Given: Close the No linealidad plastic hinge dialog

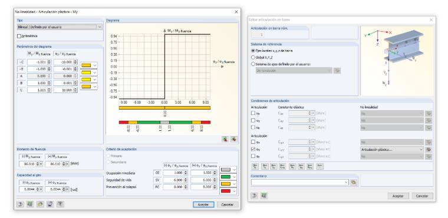Looking at the screenshot, I should (x=236, y=12).
